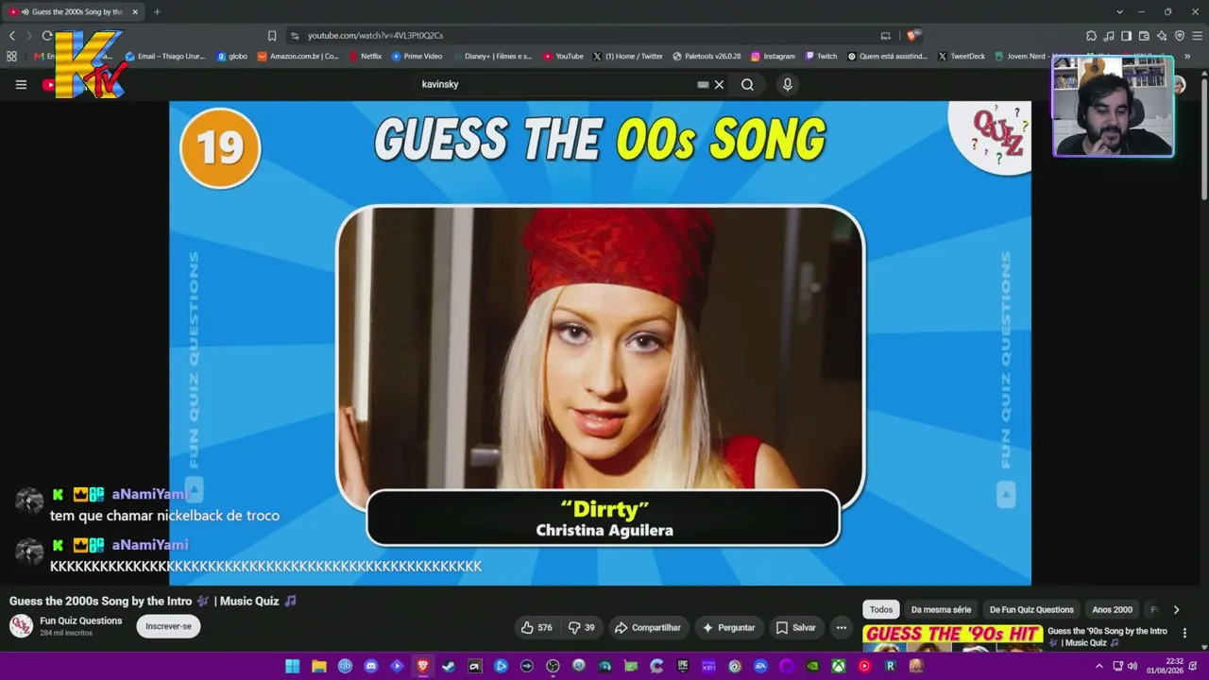Show more filter chips with right arrow

point(1176,609)
